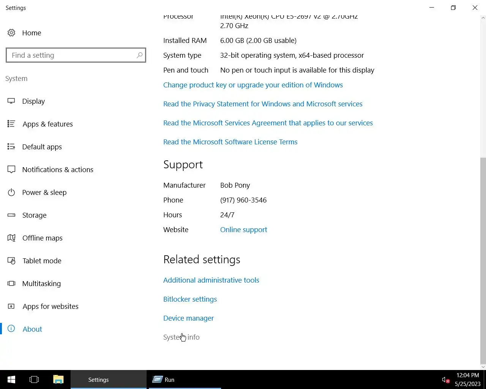Open Additional administrative tools

point(211,280)
